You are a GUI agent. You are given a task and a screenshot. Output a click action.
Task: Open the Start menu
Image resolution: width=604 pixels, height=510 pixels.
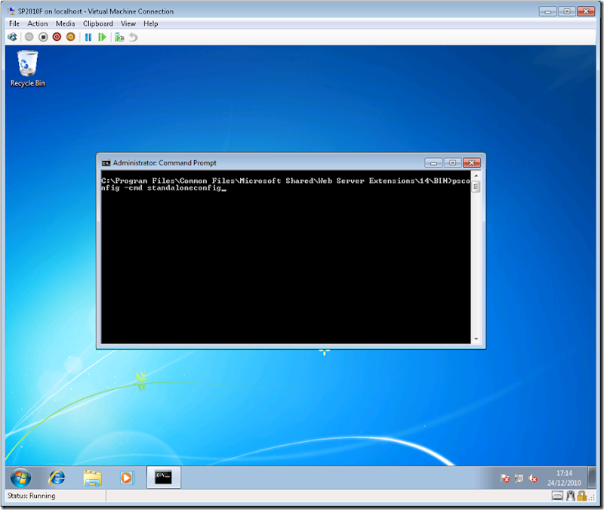[20, 478]
